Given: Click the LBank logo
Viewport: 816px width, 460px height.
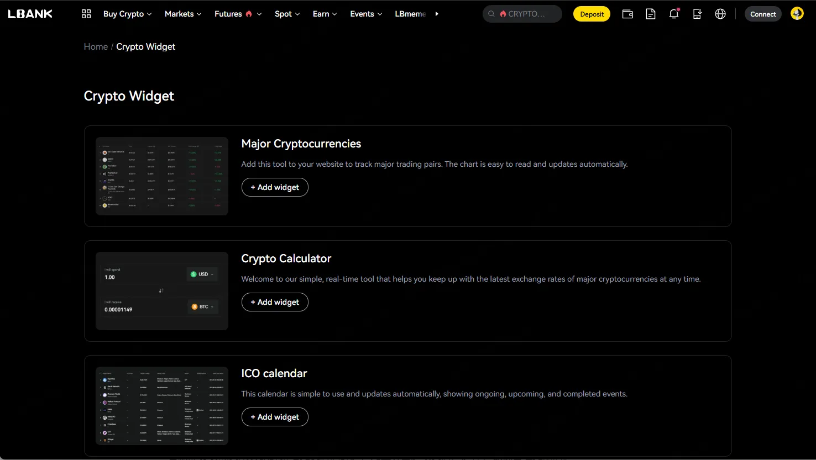Looking at the screenshot, I should point(30,14).
